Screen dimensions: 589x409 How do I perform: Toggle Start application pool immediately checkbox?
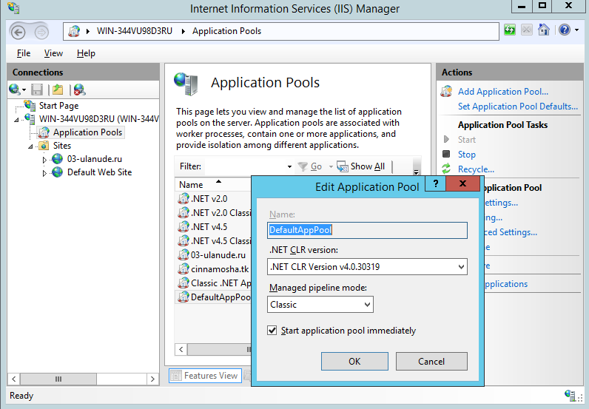(x=272, y=331)
